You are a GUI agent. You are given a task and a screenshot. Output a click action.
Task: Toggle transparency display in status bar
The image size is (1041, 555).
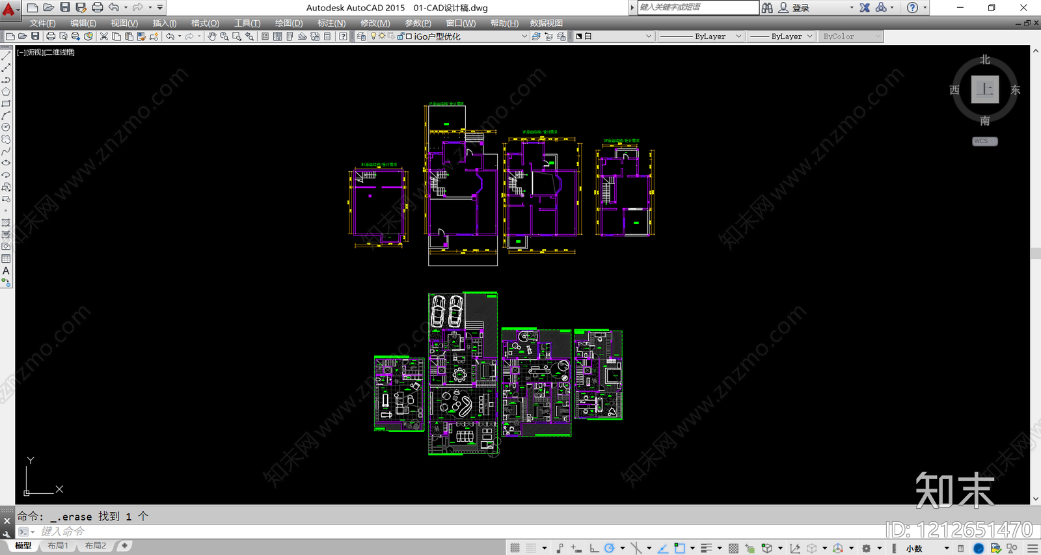[733, 548]
